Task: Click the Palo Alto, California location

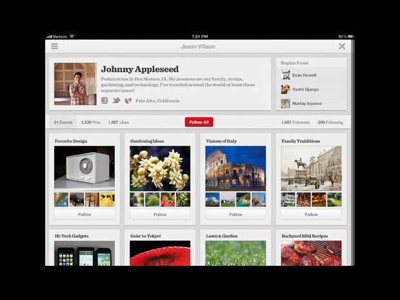Action: pyautogui.click(x=157, y=101)
